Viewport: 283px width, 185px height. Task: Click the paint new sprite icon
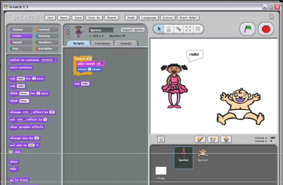click(200, 139)
